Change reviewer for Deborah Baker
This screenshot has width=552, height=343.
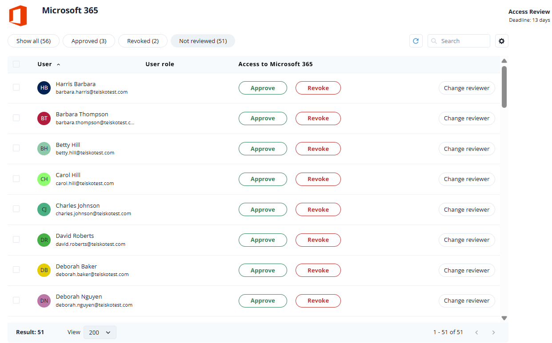click(x=467, y=270)
